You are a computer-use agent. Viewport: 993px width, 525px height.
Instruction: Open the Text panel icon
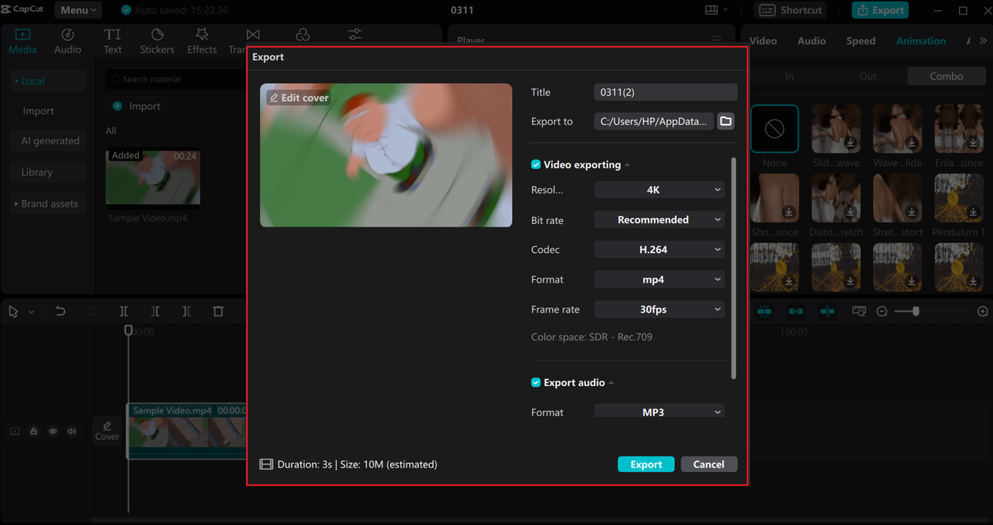tap(112, 35)
